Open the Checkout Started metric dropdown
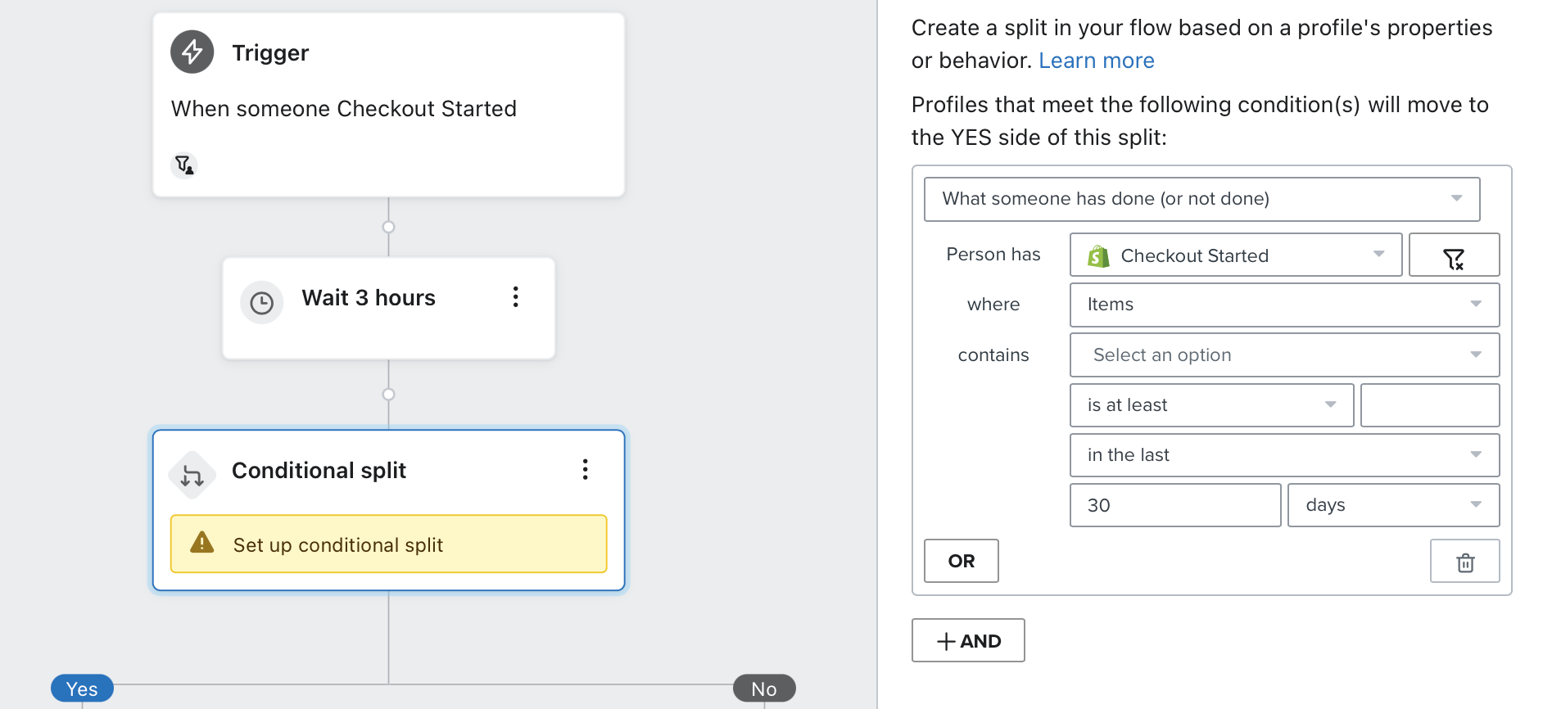Image resolution: width=1543 pixels, height=709 pixels. pos(1235,255)
